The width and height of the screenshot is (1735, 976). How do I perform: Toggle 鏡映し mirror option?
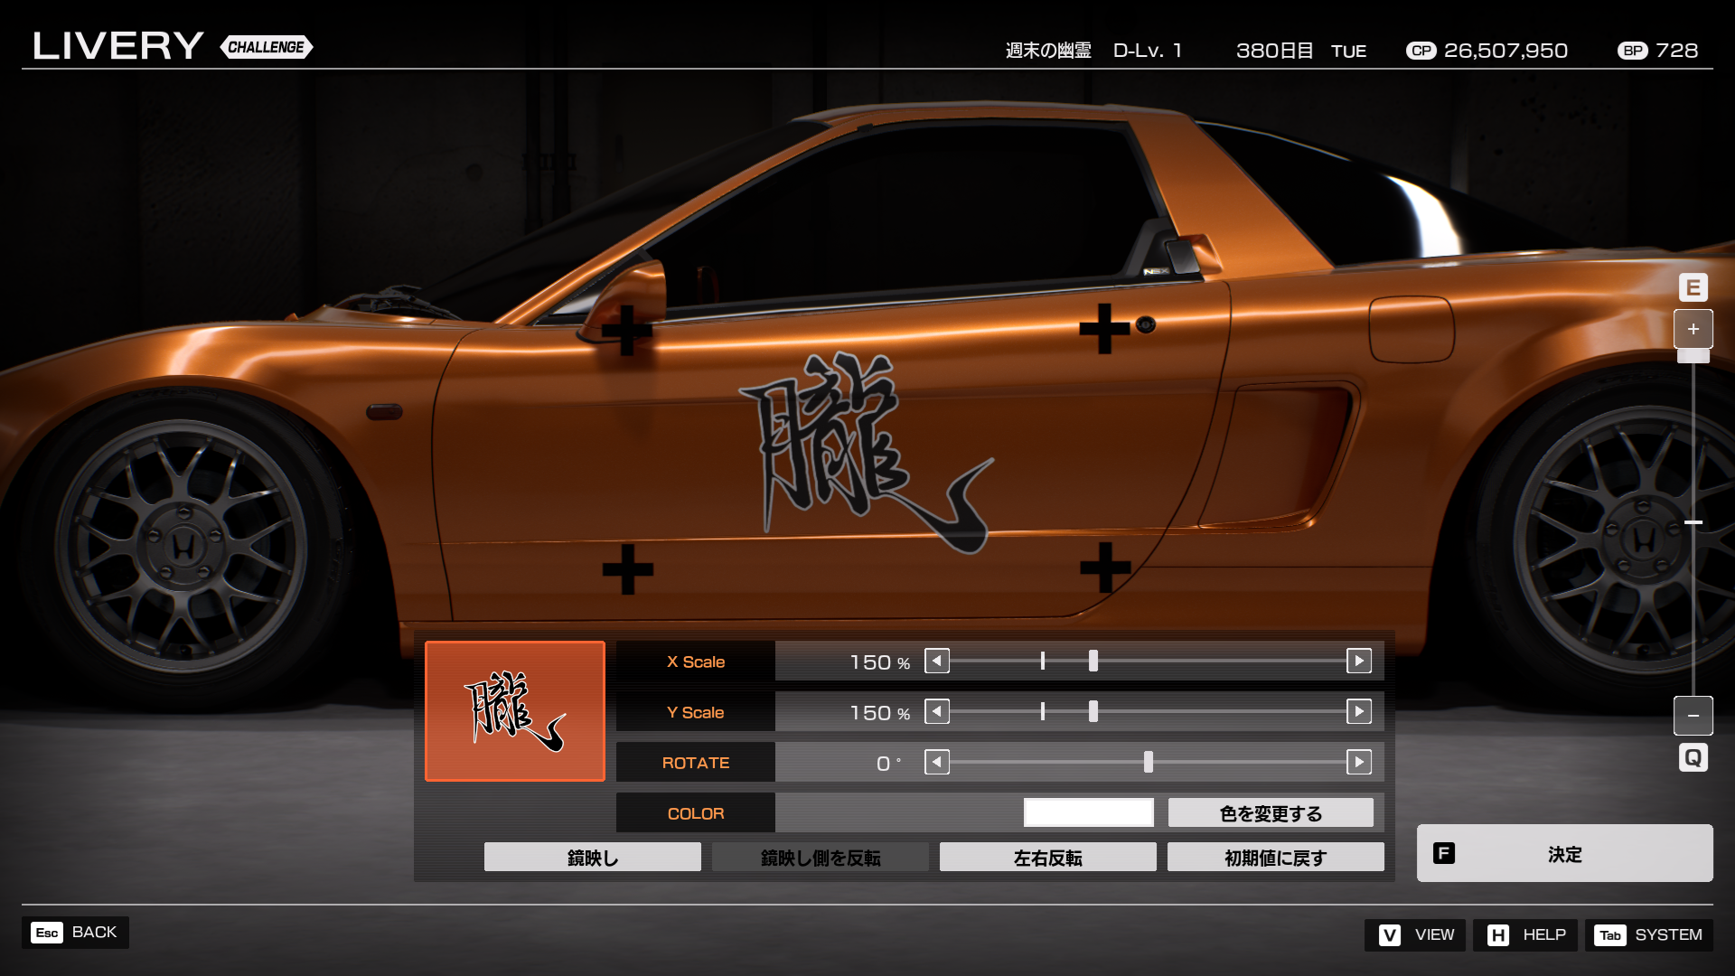click(592, 858)
